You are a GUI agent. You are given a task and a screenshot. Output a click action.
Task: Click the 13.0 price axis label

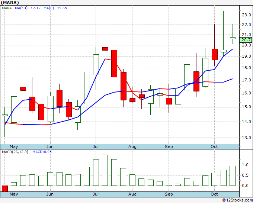[x=246, y=138]
